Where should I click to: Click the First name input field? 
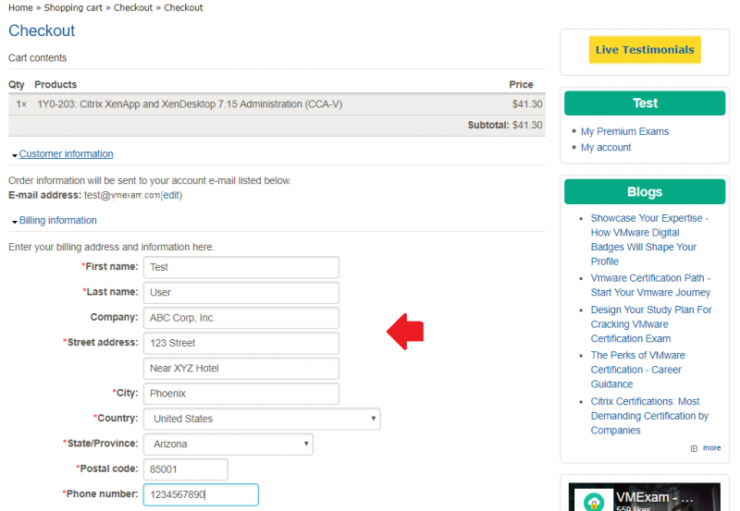[240, 267]
